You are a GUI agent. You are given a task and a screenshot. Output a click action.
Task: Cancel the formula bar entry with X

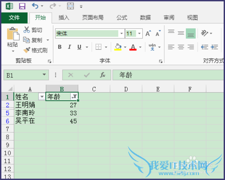(71, 75)
